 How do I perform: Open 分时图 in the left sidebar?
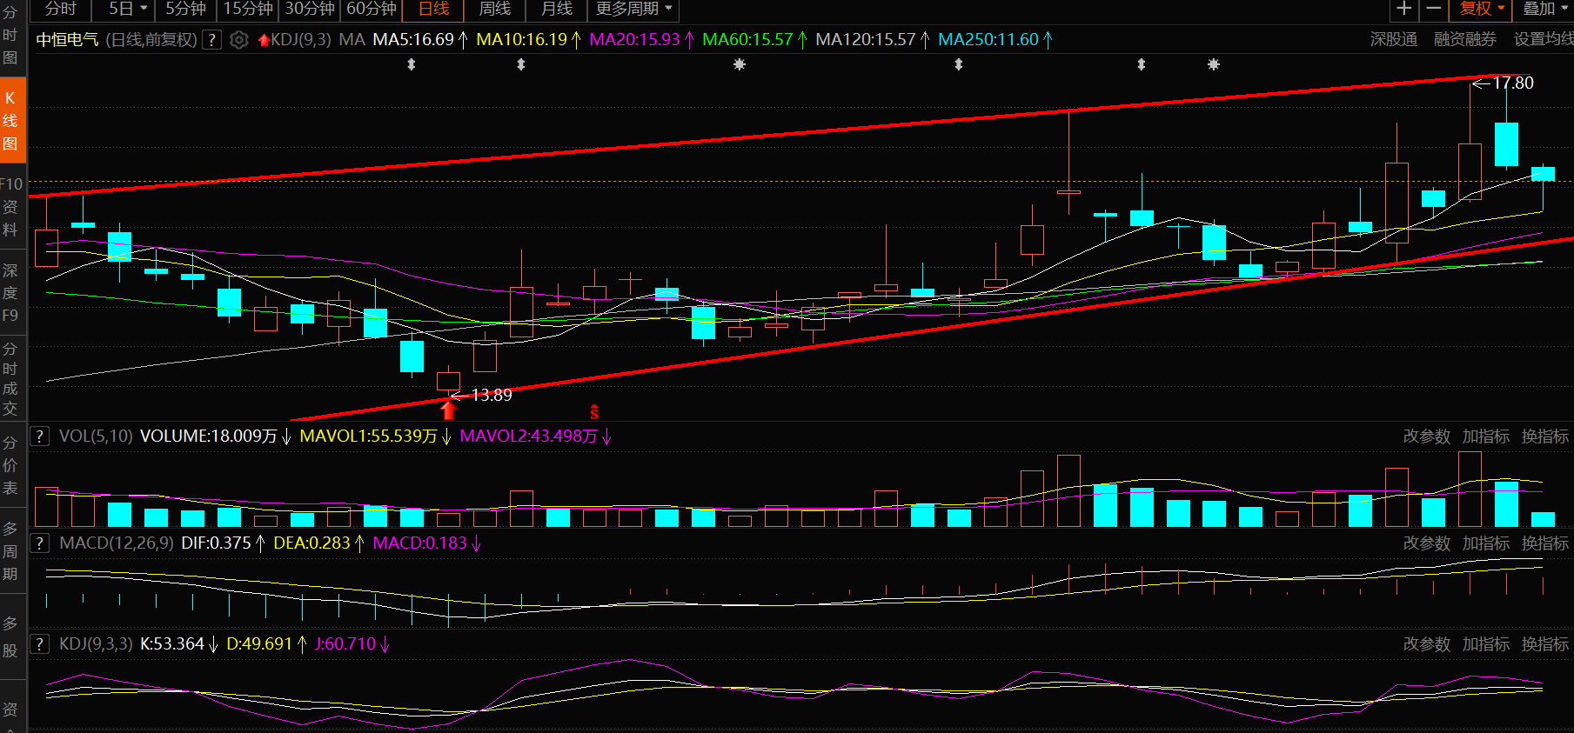coord(10,36)
